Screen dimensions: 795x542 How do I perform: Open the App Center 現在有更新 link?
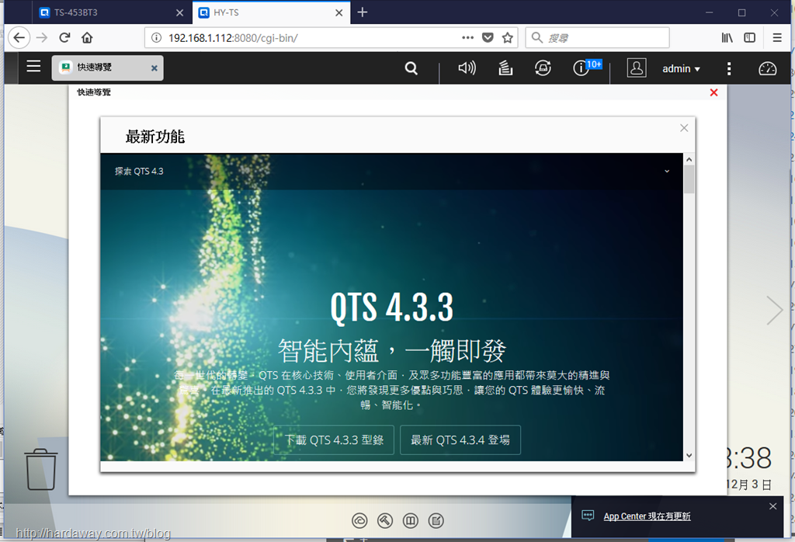(x=647, y=516)
